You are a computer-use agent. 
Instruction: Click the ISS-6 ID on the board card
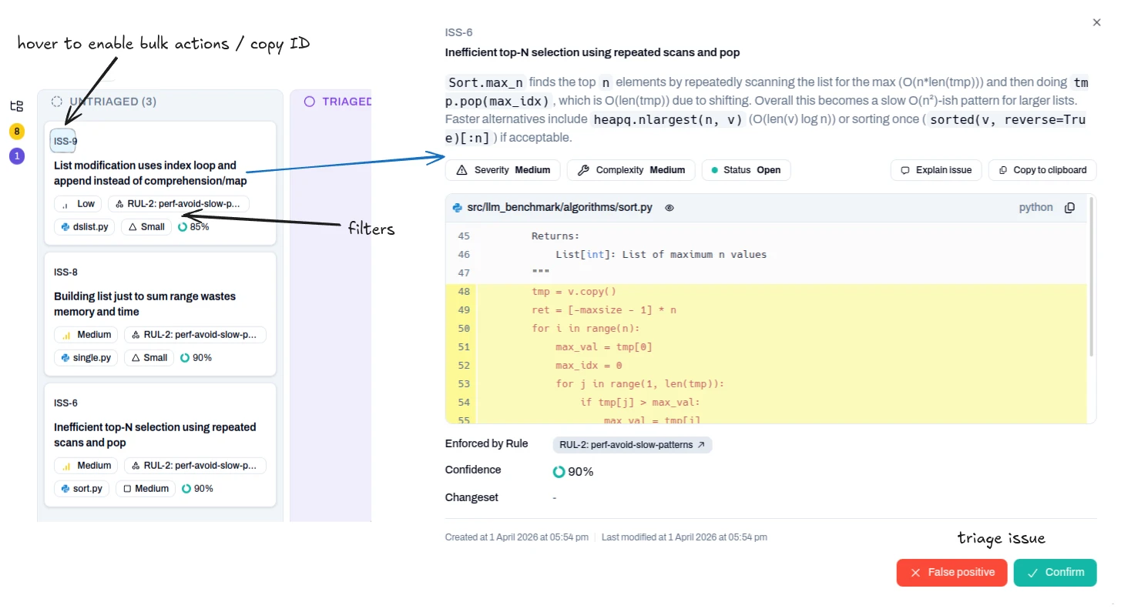pyautogui.click(x=65, y=403)
